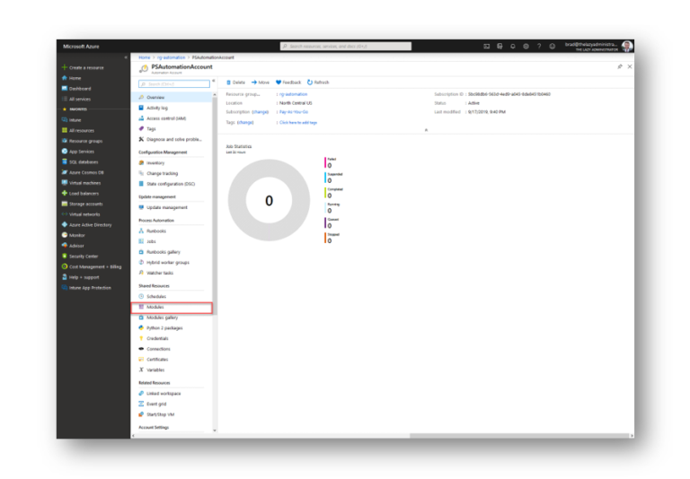This screenshot has height=479, width=690.
Task: Click the Intune App Protection icon
Action: [65, 288]
